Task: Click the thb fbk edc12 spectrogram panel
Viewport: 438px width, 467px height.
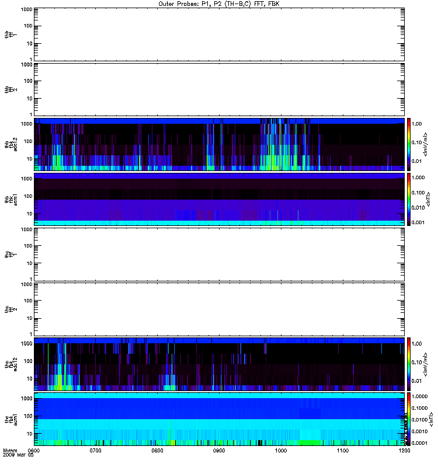Action: (x=220, y=144)
